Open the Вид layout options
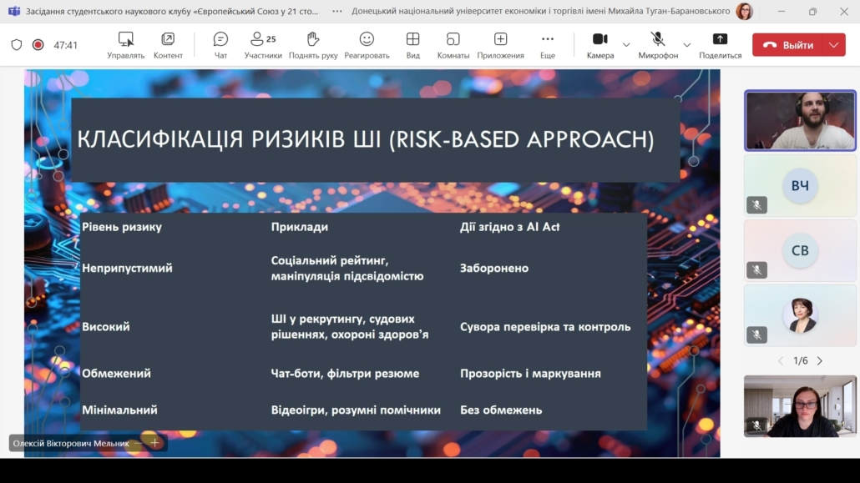The width and height of the screenshot is (860, 483). click(x=413, y=45)
